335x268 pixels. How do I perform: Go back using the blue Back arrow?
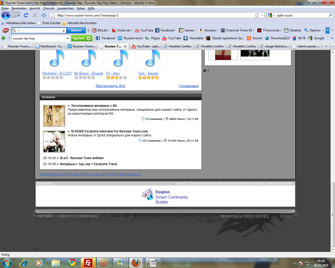pyautogui.click(x=6, y=15)
